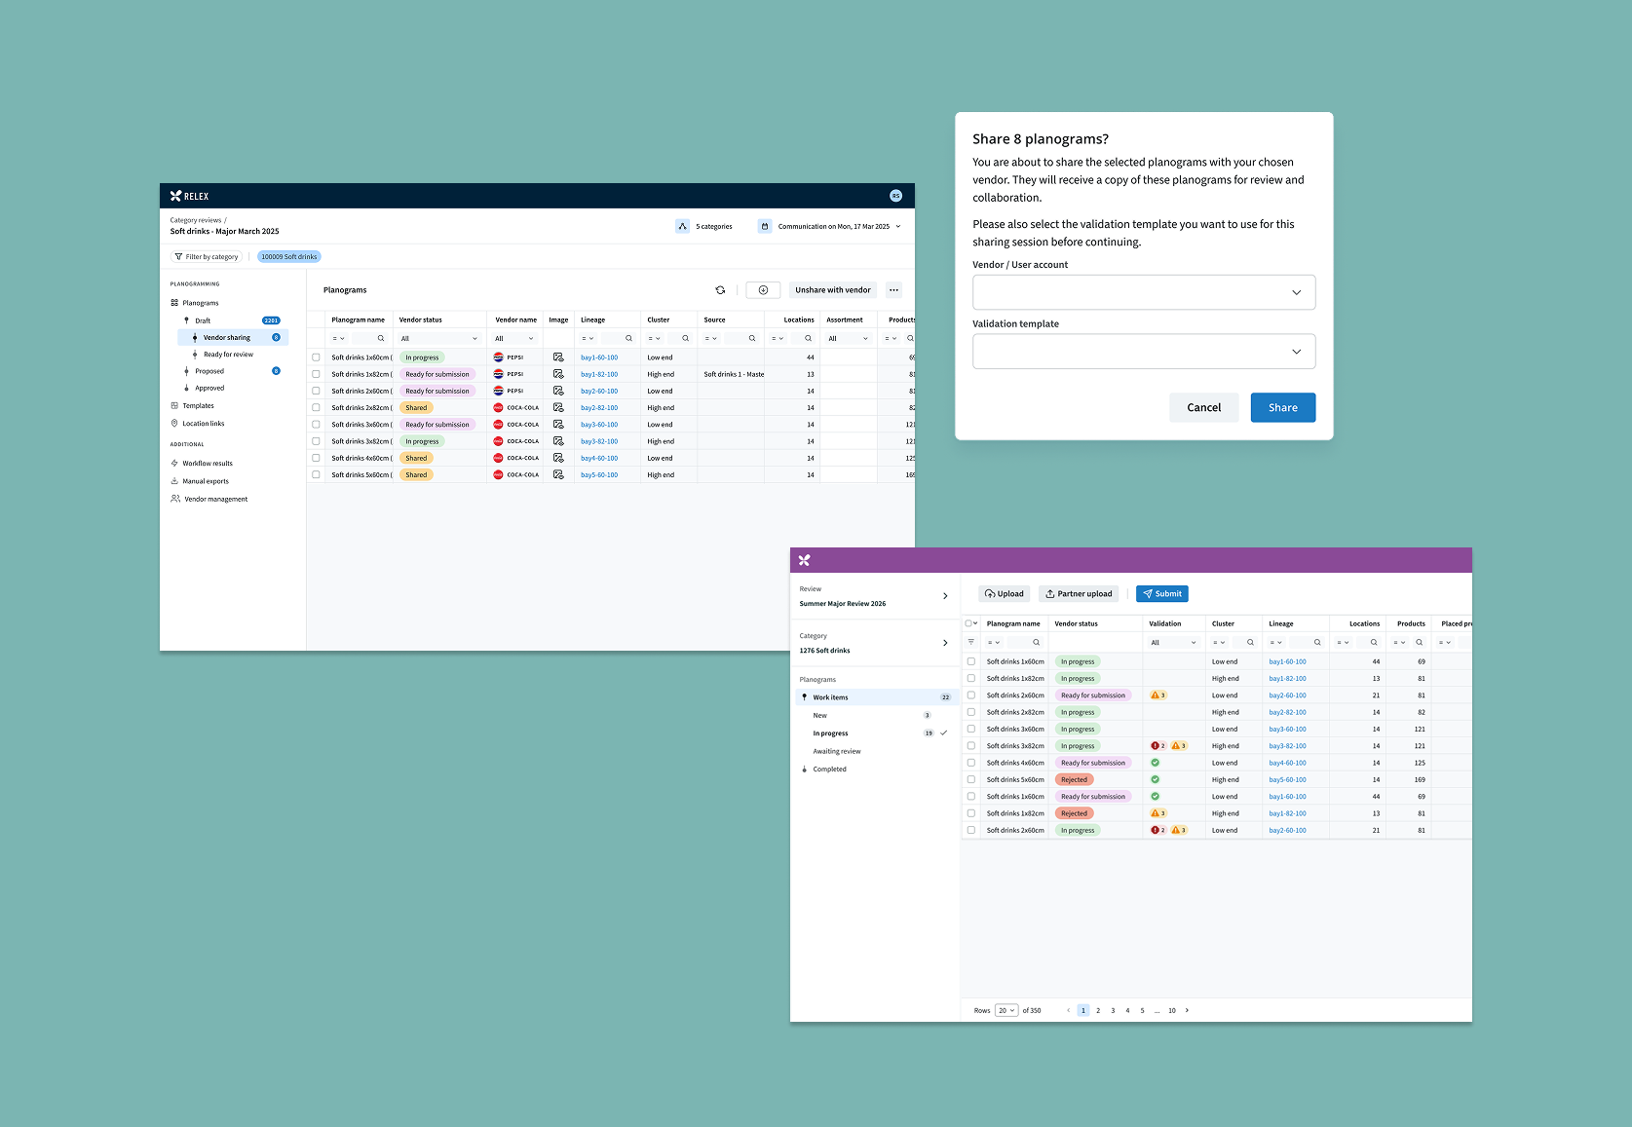The width and height of the screenshot is (1632, 1127).
Task: Toggle select-all checkbox in purple window table header
Action: pyautogui.click(x=968, y=623)
